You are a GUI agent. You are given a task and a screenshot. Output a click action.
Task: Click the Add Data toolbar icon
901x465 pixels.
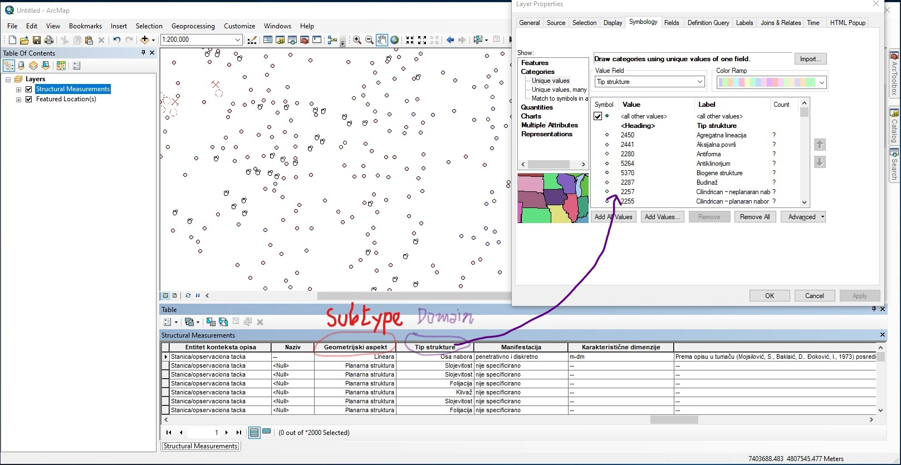coord(145,39)
